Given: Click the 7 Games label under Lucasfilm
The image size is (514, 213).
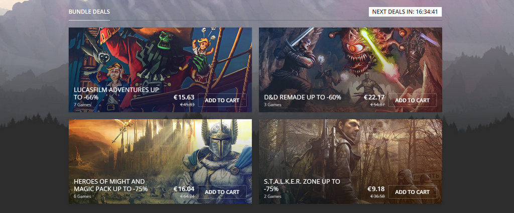Looking at the screenshot, I should point(82,104).
